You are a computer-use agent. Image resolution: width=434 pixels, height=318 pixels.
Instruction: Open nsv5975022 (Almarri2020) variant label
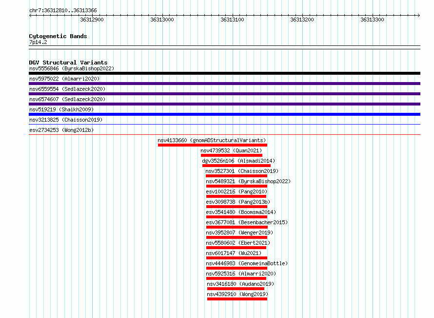pos(64,79)
